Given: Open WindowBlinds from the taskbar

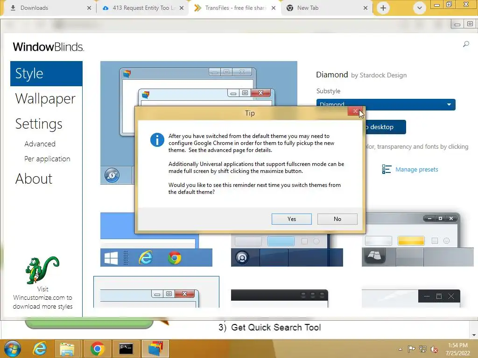Looking at the screenshot, I should (155, 349).
